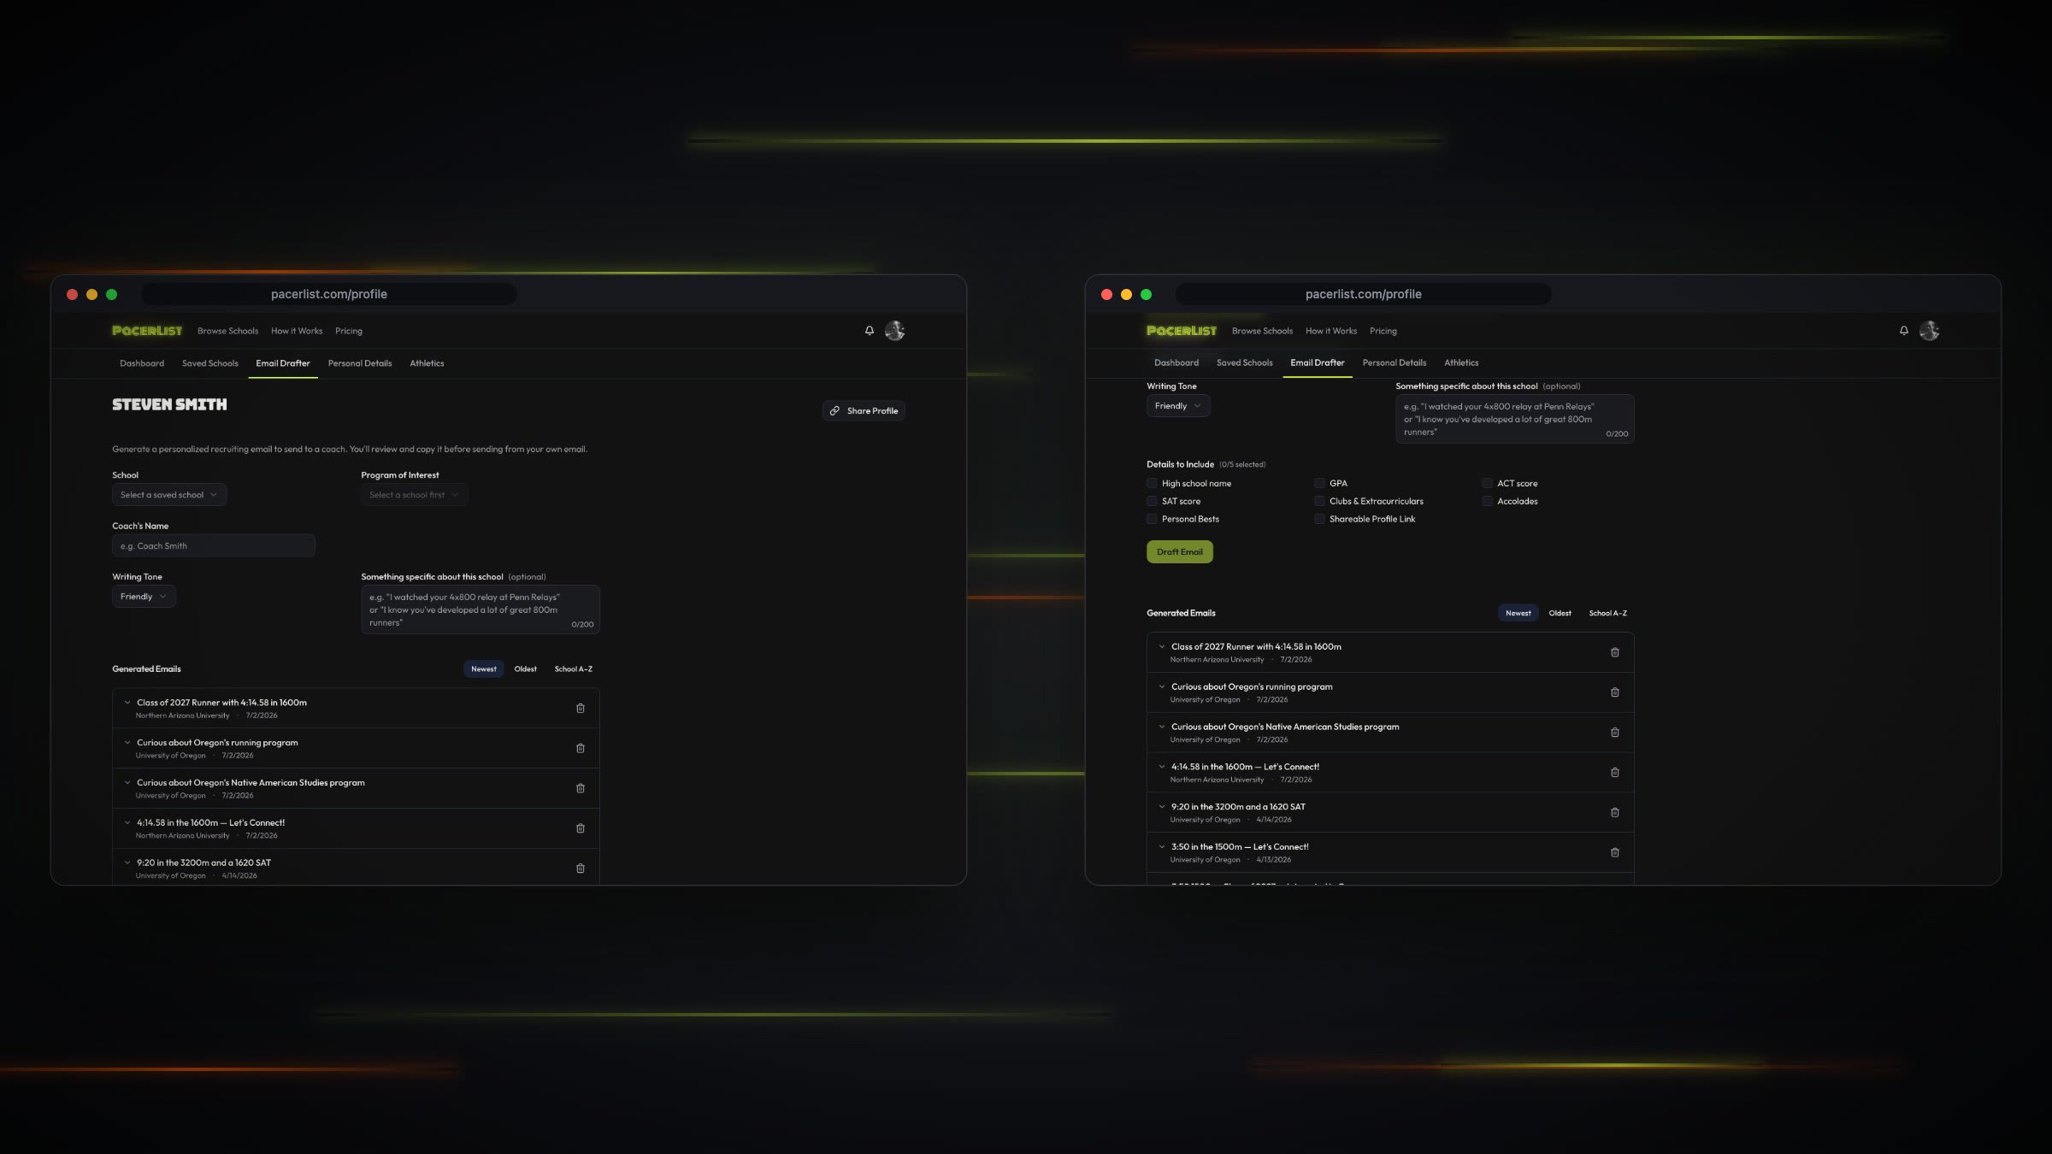Viewport: 2052px width, 1154px height.
Task: Check the ACT score checkbox
Action: point(1487,484)
